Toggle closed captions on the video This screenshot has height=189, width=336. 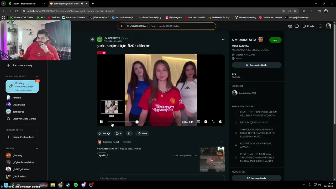click(x=198, y=122)
